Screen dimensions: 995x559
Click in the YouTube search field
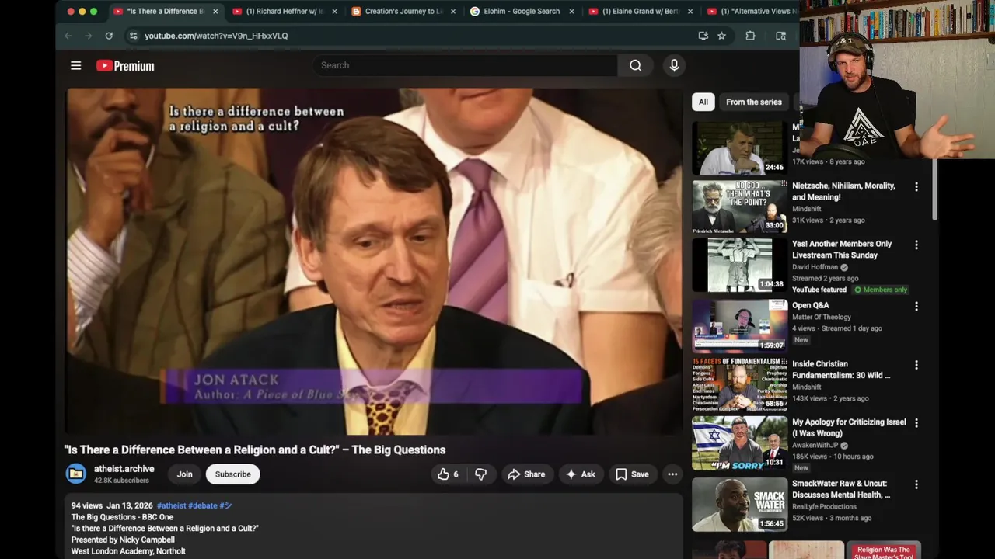465,66
